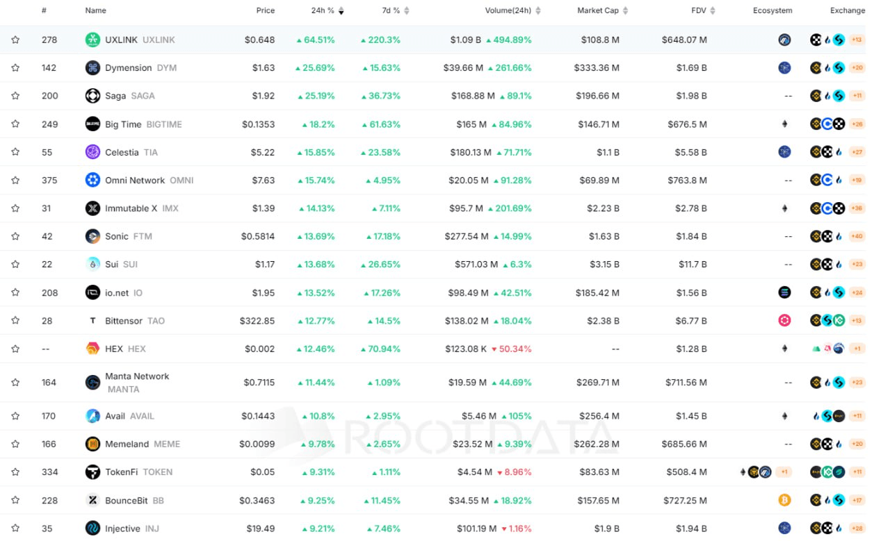
Task: Click Avail's price $0.1443
Action: pyautogui.click(x=259, y=416)
